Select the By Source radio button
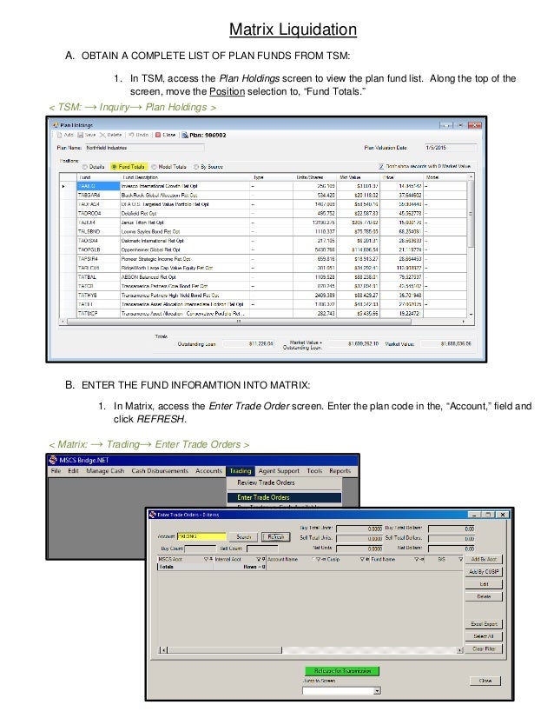 coord(196,167)
